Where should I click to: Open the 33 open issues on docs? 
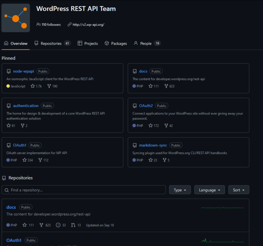point(61,225)
